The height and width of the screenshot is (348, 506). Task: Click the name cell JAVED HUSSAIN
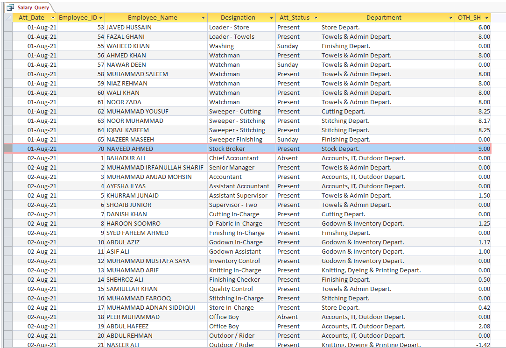click(x=156, y=28)
